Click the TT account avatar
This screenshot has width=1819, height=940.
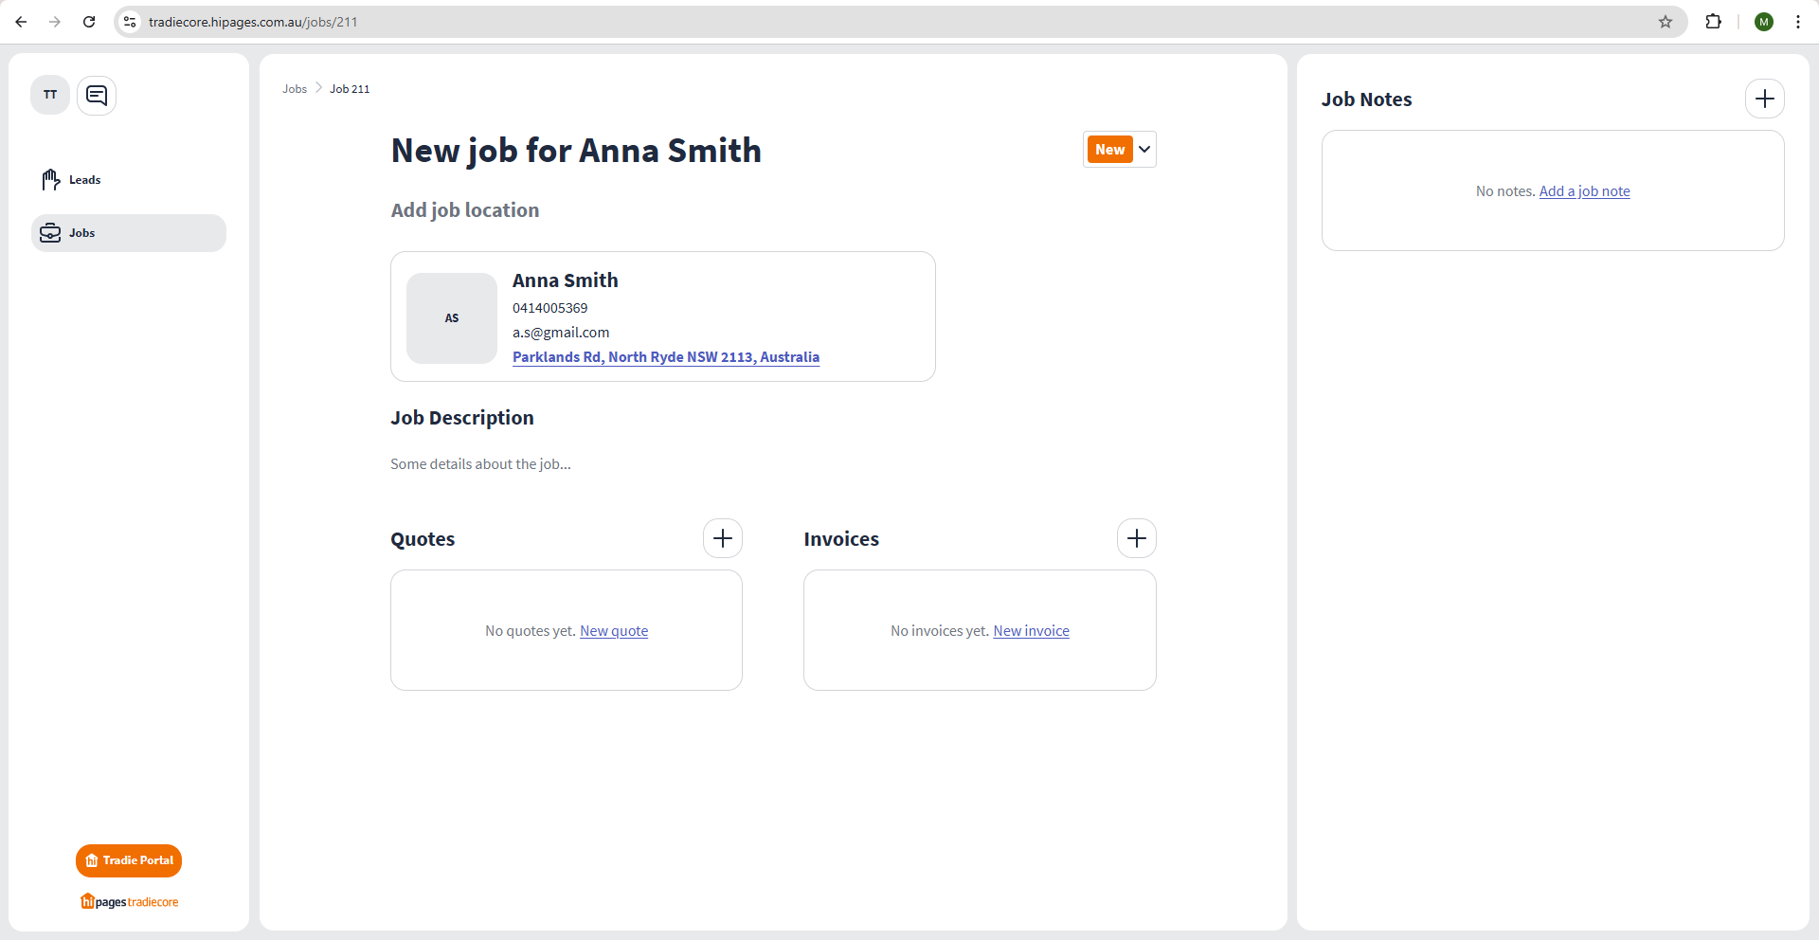coord(50,95)
